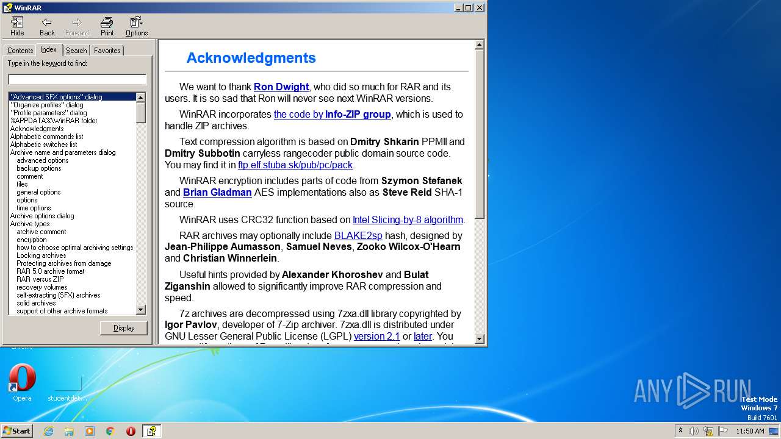Switch to the Contents tab
781x439 pixels.
(20, 51)
